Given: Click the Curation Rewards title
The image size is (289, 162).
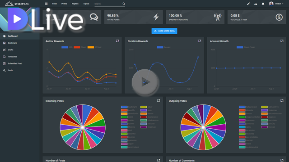Looking at the screenshot, I should 138,41.
